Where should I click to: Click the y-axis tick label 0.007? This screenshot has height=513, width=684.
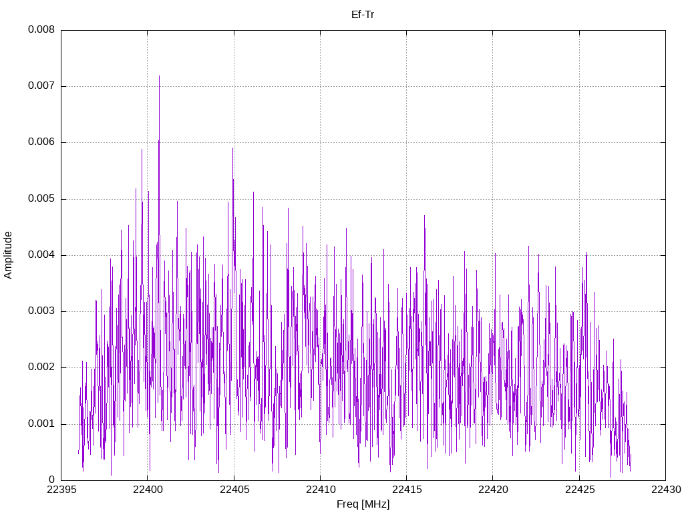point(41,86)
